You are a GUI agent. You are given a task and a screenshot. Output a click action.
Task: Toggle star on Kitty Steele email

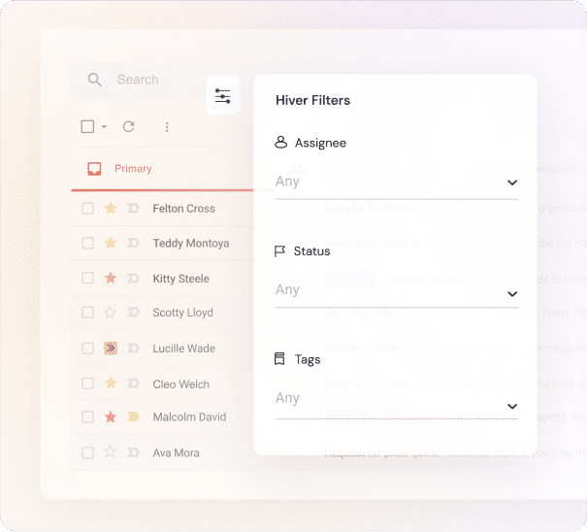(111, 278)
